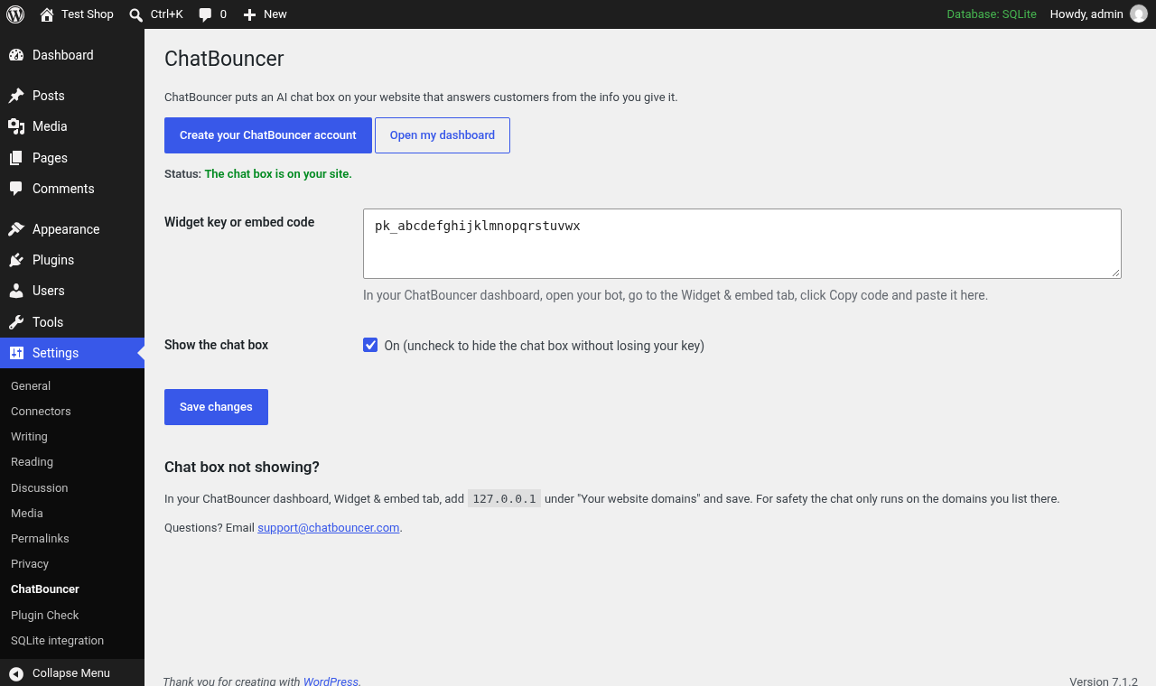1156x686 pixels.
Task: Click the New label in admin bar
Action: click(275, 14)
